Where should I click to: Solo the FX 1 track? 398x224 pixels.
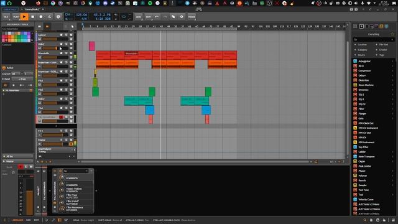[66, 131]
